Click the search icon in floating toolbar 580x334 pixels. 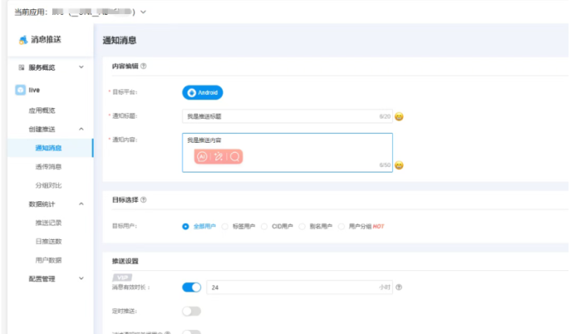click(x=234, y=156)
